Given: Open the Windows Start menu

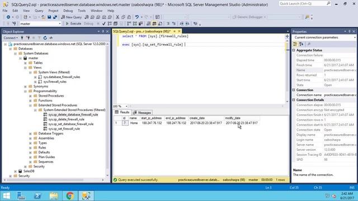Looking at the screenshot, I should tap(6, 196).
